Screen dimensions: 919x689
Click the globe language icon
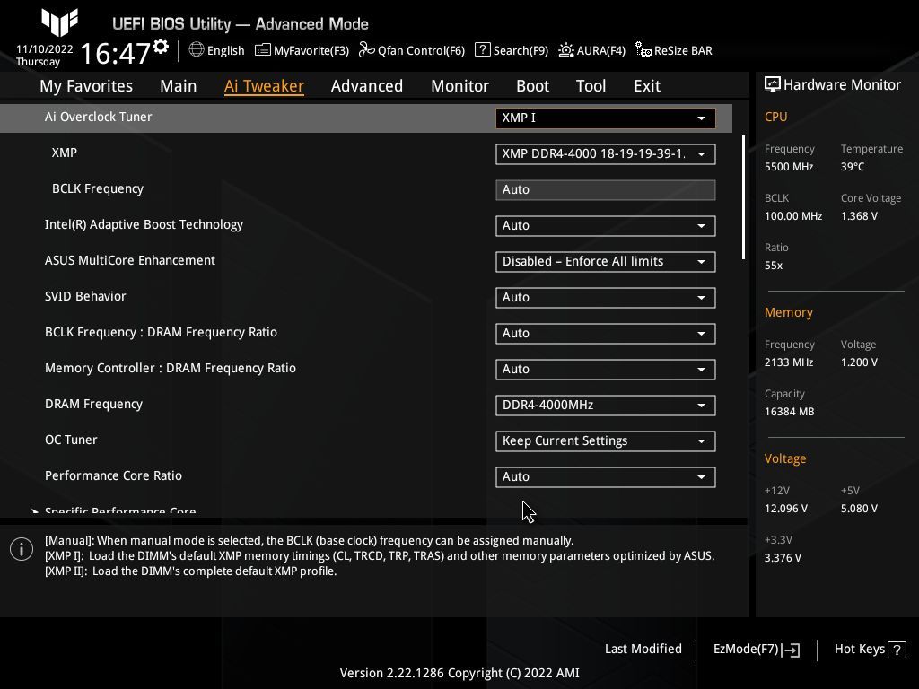(197, 50)
